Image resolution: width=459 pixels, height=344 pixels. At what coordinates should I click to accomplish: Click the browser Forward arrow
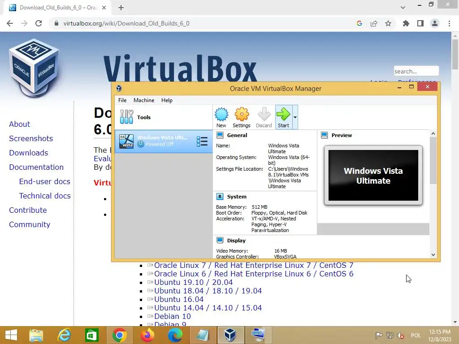click(24, 23)
